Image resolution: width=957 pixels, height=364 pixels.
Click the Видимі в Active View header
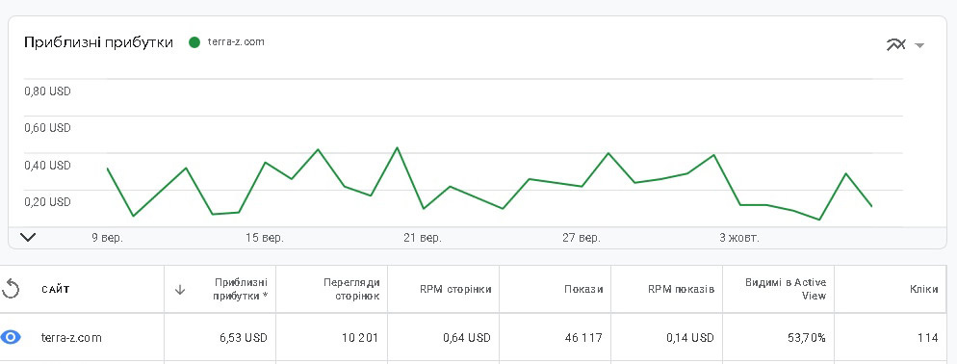click(x=786, y=289)
